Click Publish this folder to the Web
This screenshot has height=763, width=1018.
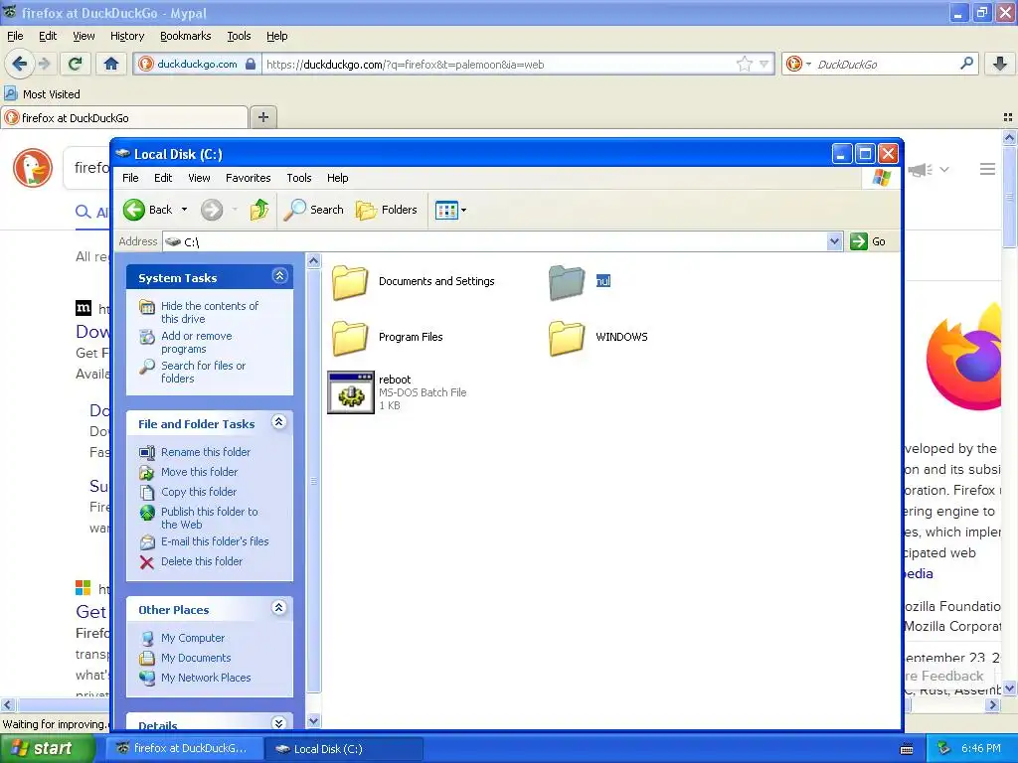209,518
